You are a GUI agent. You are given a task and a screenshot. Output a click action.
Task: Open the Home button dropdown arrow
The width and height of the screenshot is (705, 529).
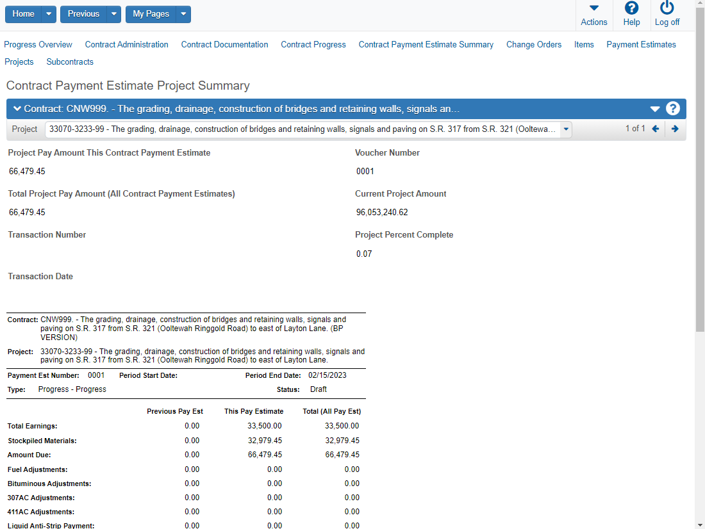[49, 14]
